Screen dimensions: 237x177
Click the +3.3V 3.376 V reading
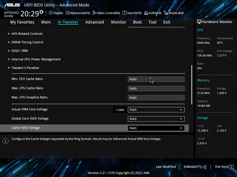click(202, 143)
